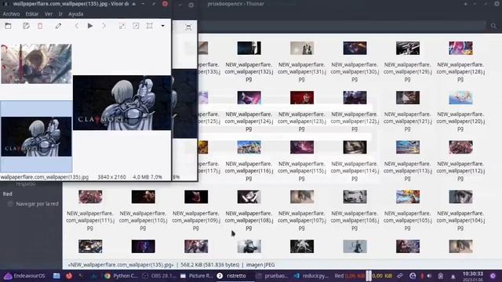This screenshot has width=502, height=282.
Task: Select NEW_wallpaperflare.com_wallpaper(115).jpg thumbnail
Action: point(302,147)
